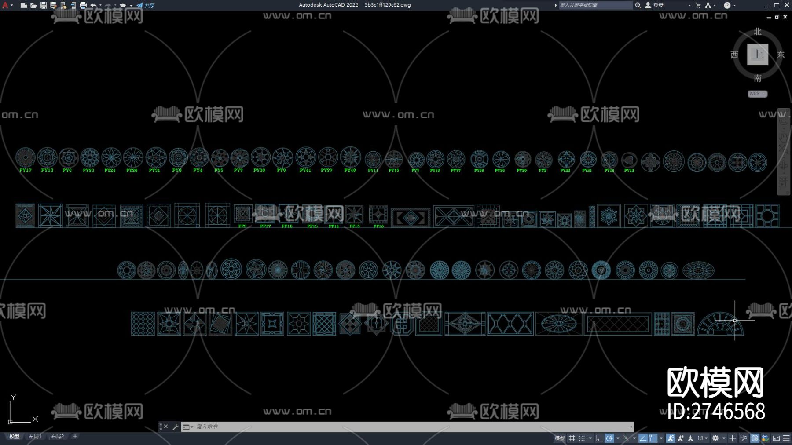Viewport: 792px width, 445px height.
Task: Redo the last undone action
Action: [x=108, y=5]
